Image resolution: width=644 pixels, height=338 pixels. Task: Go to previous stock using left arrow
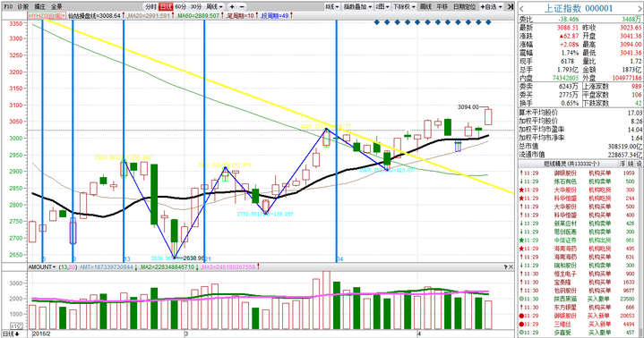tap(521, 8)
